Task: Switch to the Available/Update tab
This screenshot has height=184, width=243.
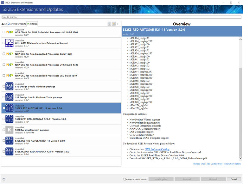Action: click(17, 24)
